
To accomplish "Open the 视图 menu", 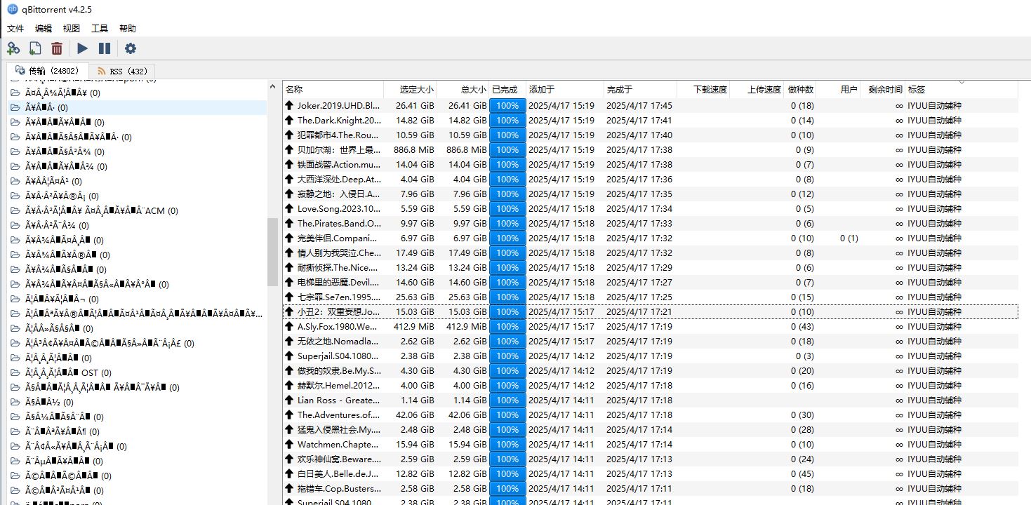I will pyautogui.click(x=72, y=29).
